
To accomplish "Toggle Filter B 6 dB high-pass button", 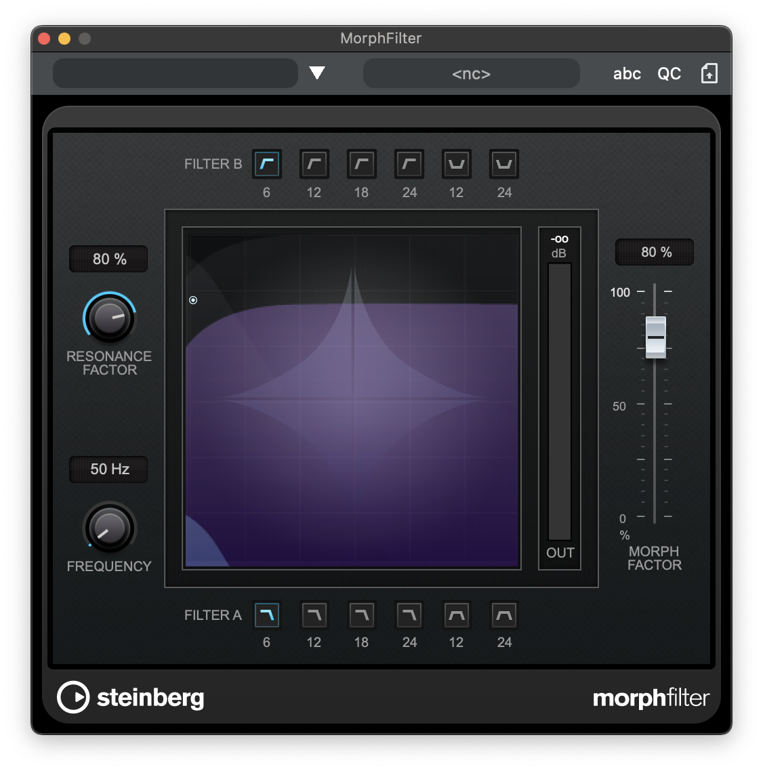I will [267, 164].
